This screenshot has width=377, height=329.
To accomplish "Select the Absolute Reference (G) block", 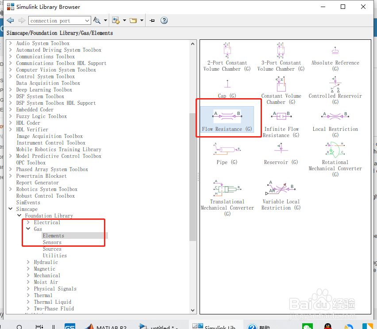I will (335, 59).
